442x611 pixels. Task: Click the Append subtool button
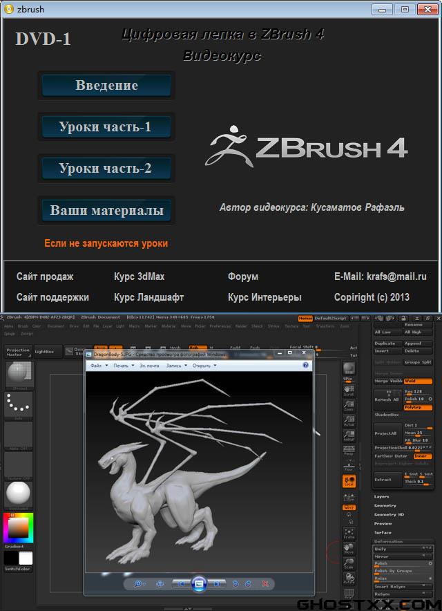click(x=418, y=344)
